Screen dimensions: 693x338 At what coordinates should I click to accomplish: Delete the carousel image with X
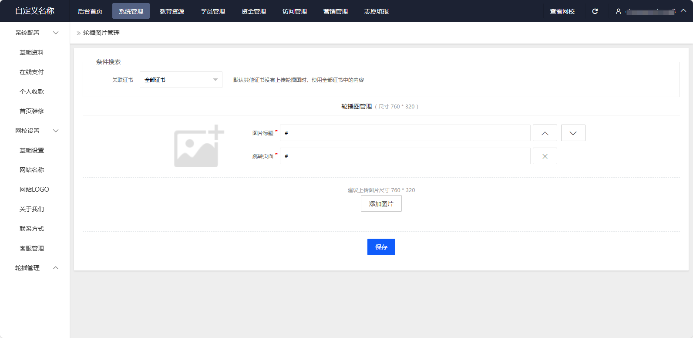coord(545,156)
